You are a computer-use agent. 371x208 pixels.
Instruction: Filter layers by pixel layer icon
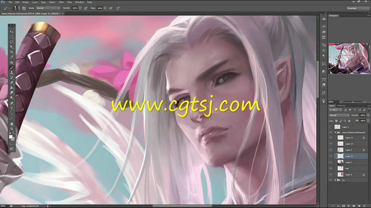point(345,110)
